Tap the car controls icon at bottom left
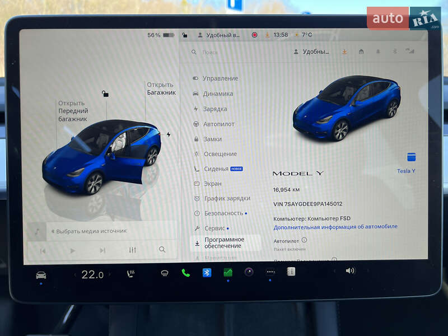The width and height of the screenshot is (448, 336). (x=40, y=275)
